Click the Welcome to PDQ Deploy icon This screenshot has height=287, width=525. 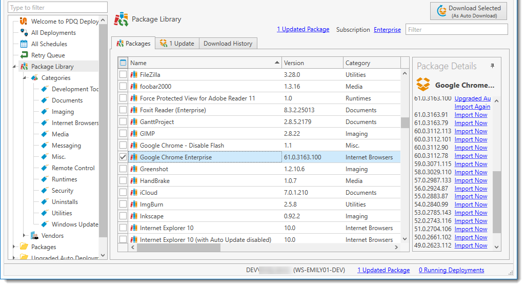pyautogui.click(x=24, y=22)
